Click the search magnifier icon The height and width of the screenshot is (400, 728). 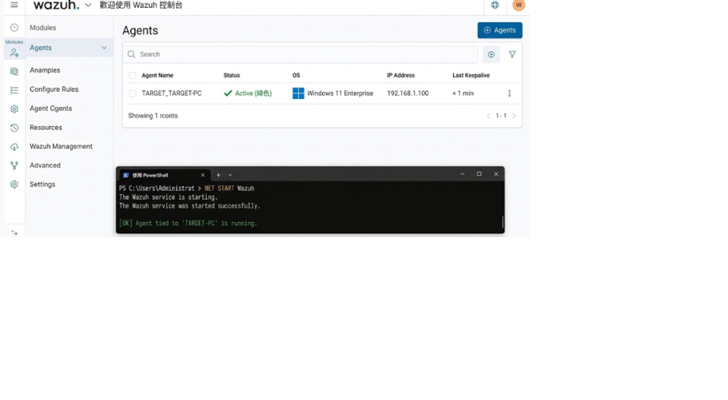click(132, 54)
